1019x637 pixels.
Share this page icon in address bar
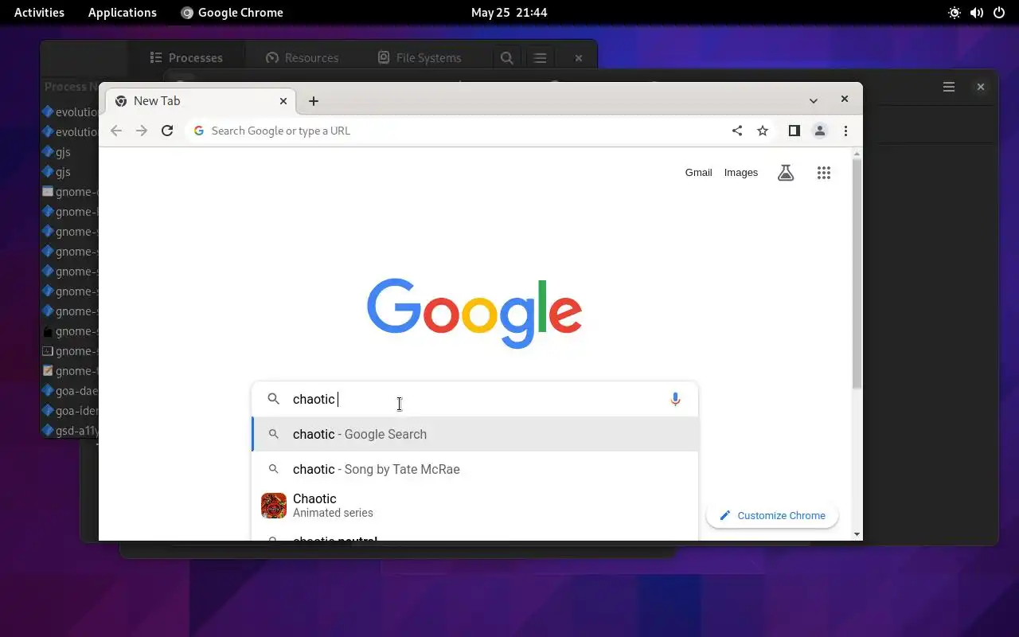click(x=737, y=131)
